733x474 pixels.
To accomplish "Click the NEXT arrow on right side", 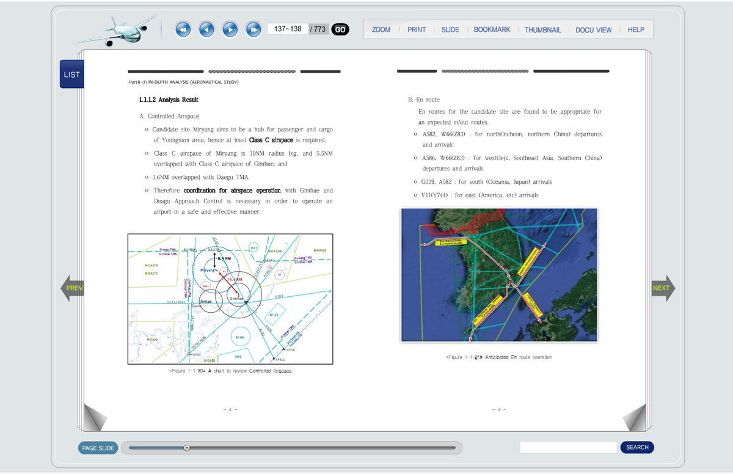I will coord(663,288).
